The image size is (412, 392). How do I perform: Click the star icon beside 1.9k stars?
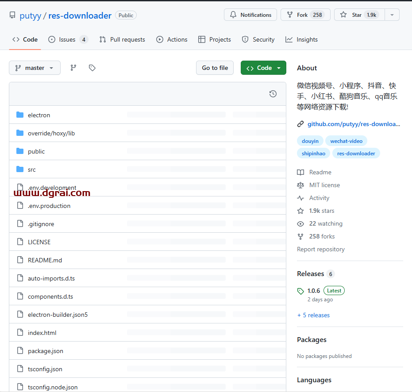click(300, 211)
